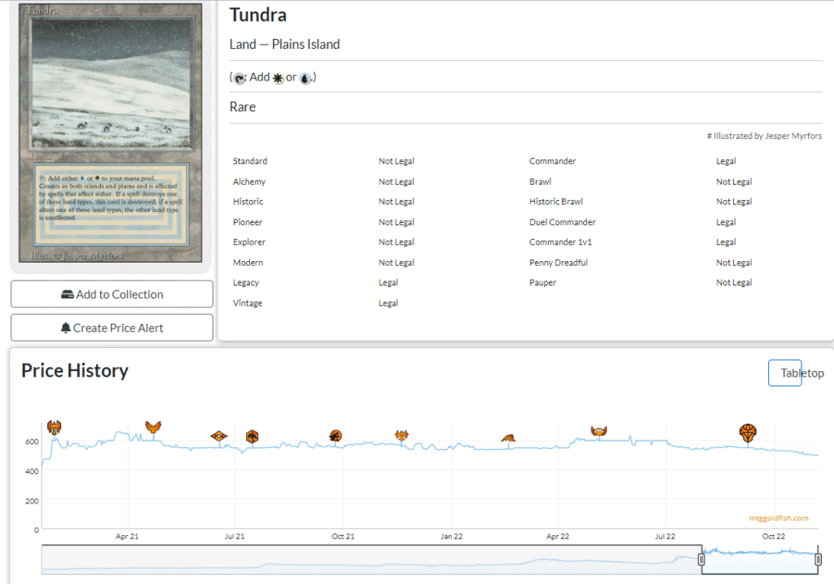
Task: Click the set marker just after Apr 21
Action: 153,427
